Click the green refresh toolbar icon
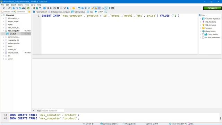This screenshot has width=222, height=125. (x=28, y=8)
